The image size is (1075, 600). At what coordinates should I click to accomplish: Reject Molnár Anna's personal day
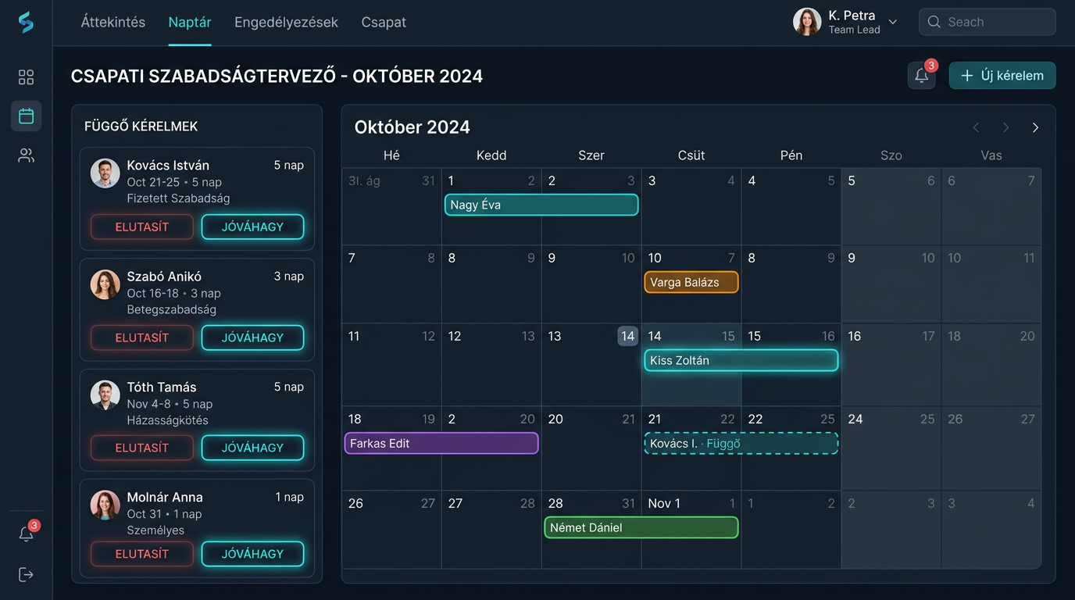(142, 554)
